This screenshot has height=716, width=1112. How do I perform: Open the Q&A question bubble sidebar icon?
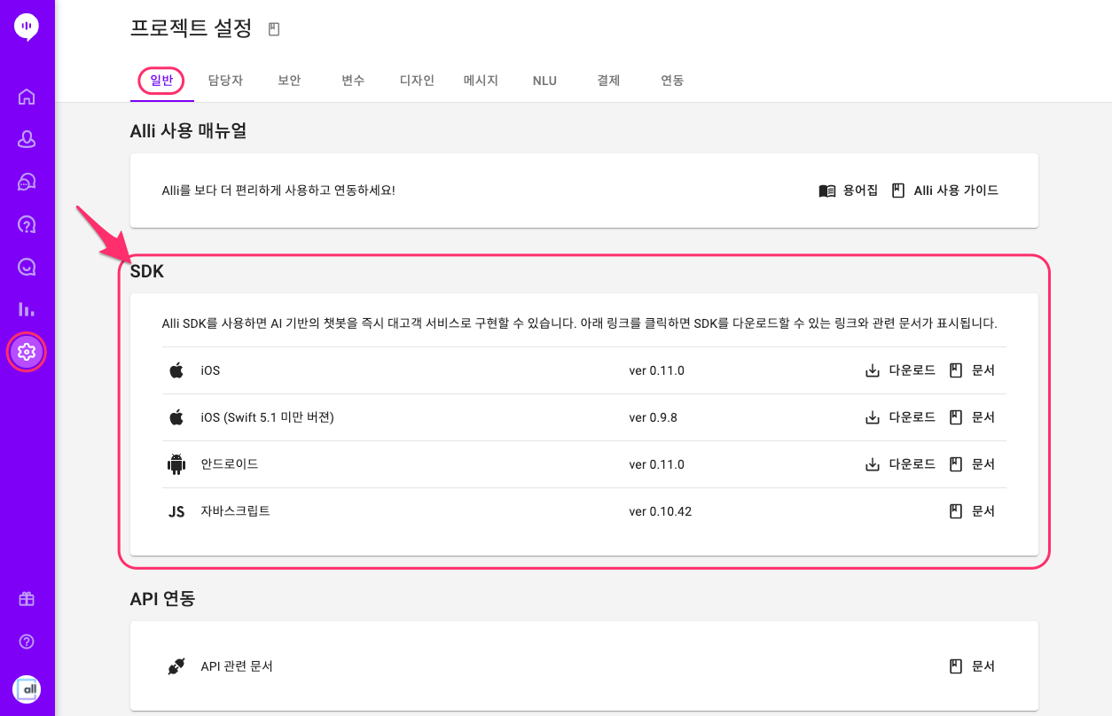point(27,224)
